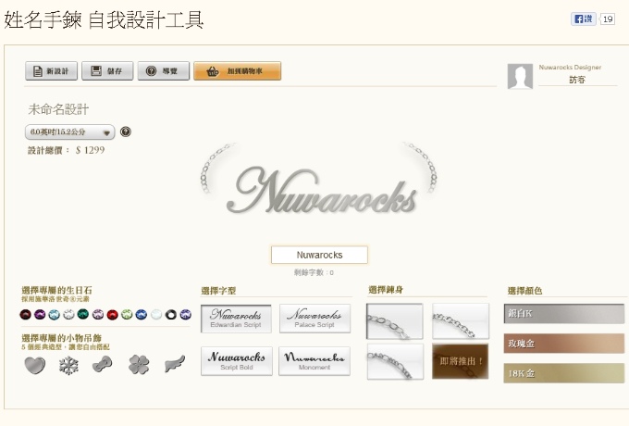This screenshot has width=629, height=426.
Task: Select the violet-blue tanzanite birthstone
Action: point(185,314)
